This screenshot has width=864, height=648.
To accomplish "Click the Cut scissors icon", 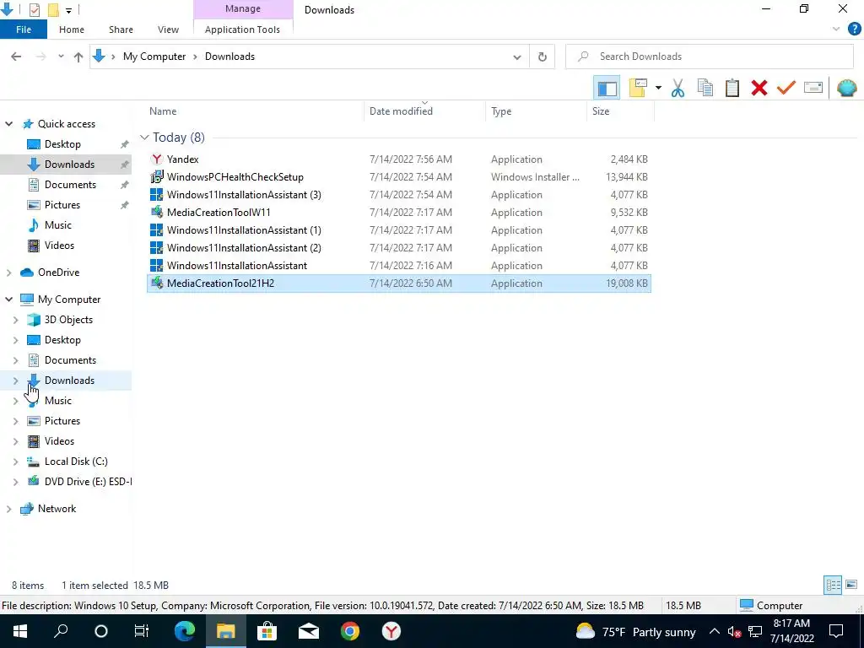I will coord(678,88).
